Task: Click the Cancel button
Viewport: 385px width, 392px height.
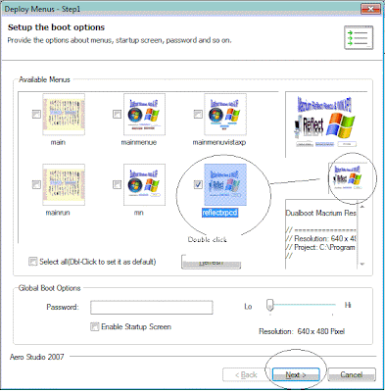Action: click(x=352, y=375)
